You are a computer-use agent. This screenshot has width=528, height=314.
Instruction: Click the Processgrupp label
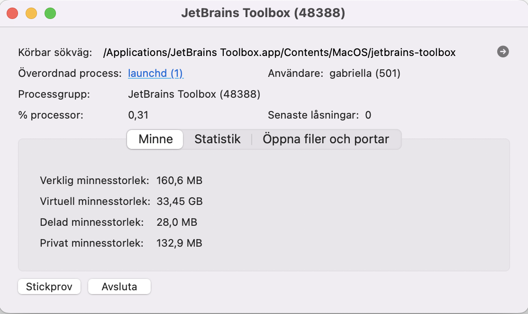[54, 94]
